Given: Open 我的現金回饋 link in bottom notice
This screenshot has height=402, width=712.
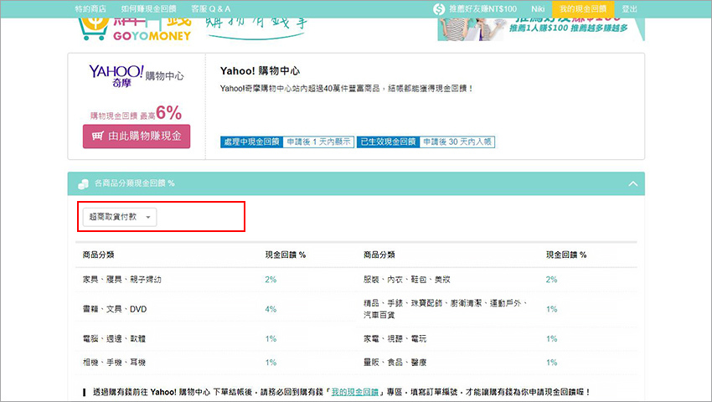Looking at the screenshot, I should tap(354, 392).
